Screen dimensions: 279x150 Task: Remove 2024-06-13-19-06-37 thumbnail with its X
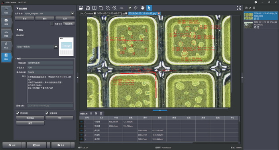[x=276, y=22]
